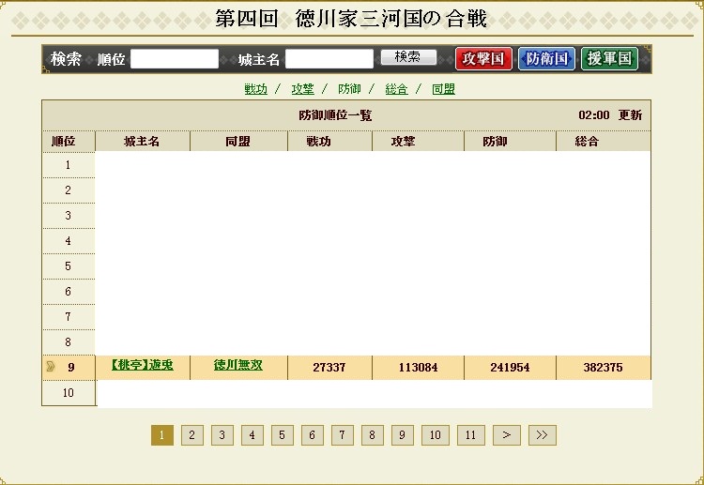Click the 検索 search button

click(408, 57)
